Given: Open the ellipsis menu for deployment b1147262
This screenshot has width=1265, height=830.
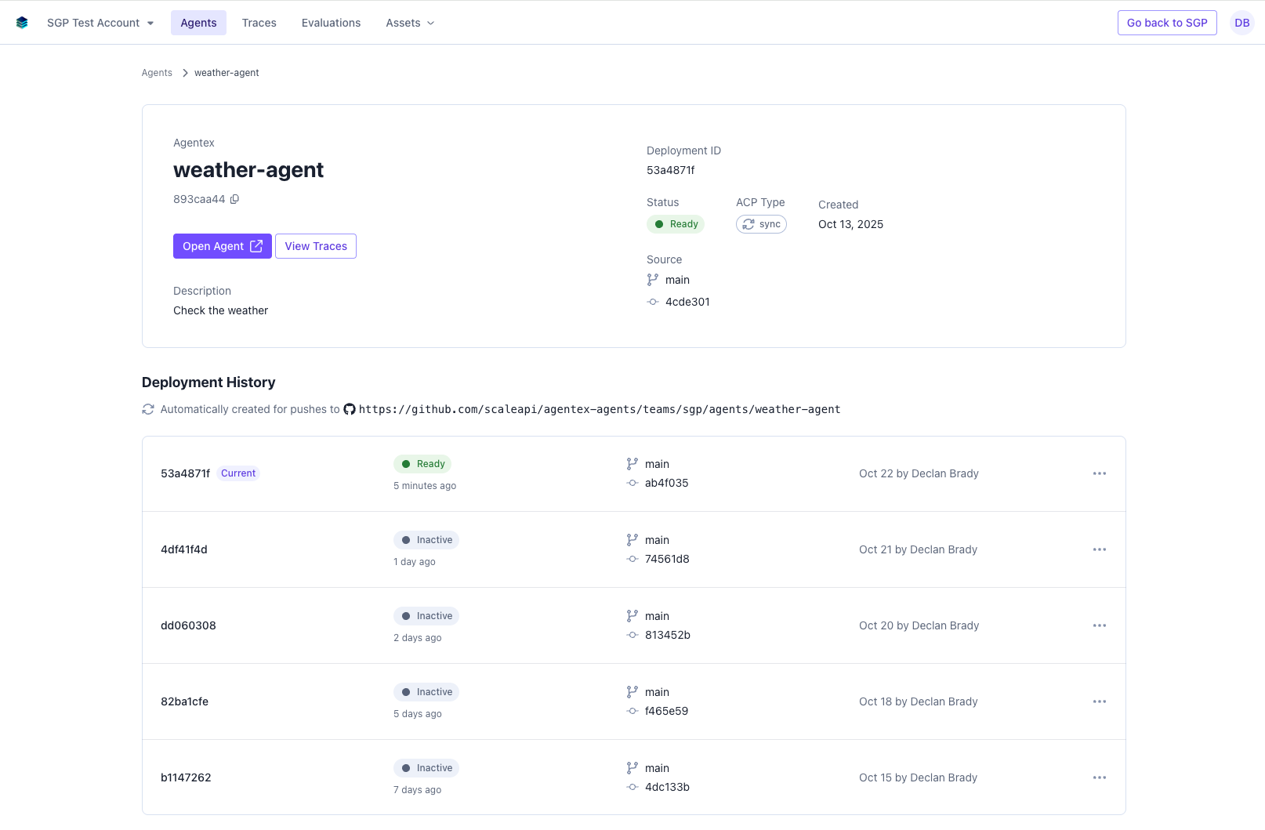Looking at the screenshot, I should 1099,777.
